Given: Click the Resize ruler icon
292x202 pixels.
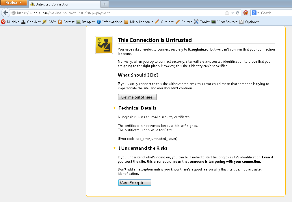Looking at the screenshot, I should click(x=178, y=22).
